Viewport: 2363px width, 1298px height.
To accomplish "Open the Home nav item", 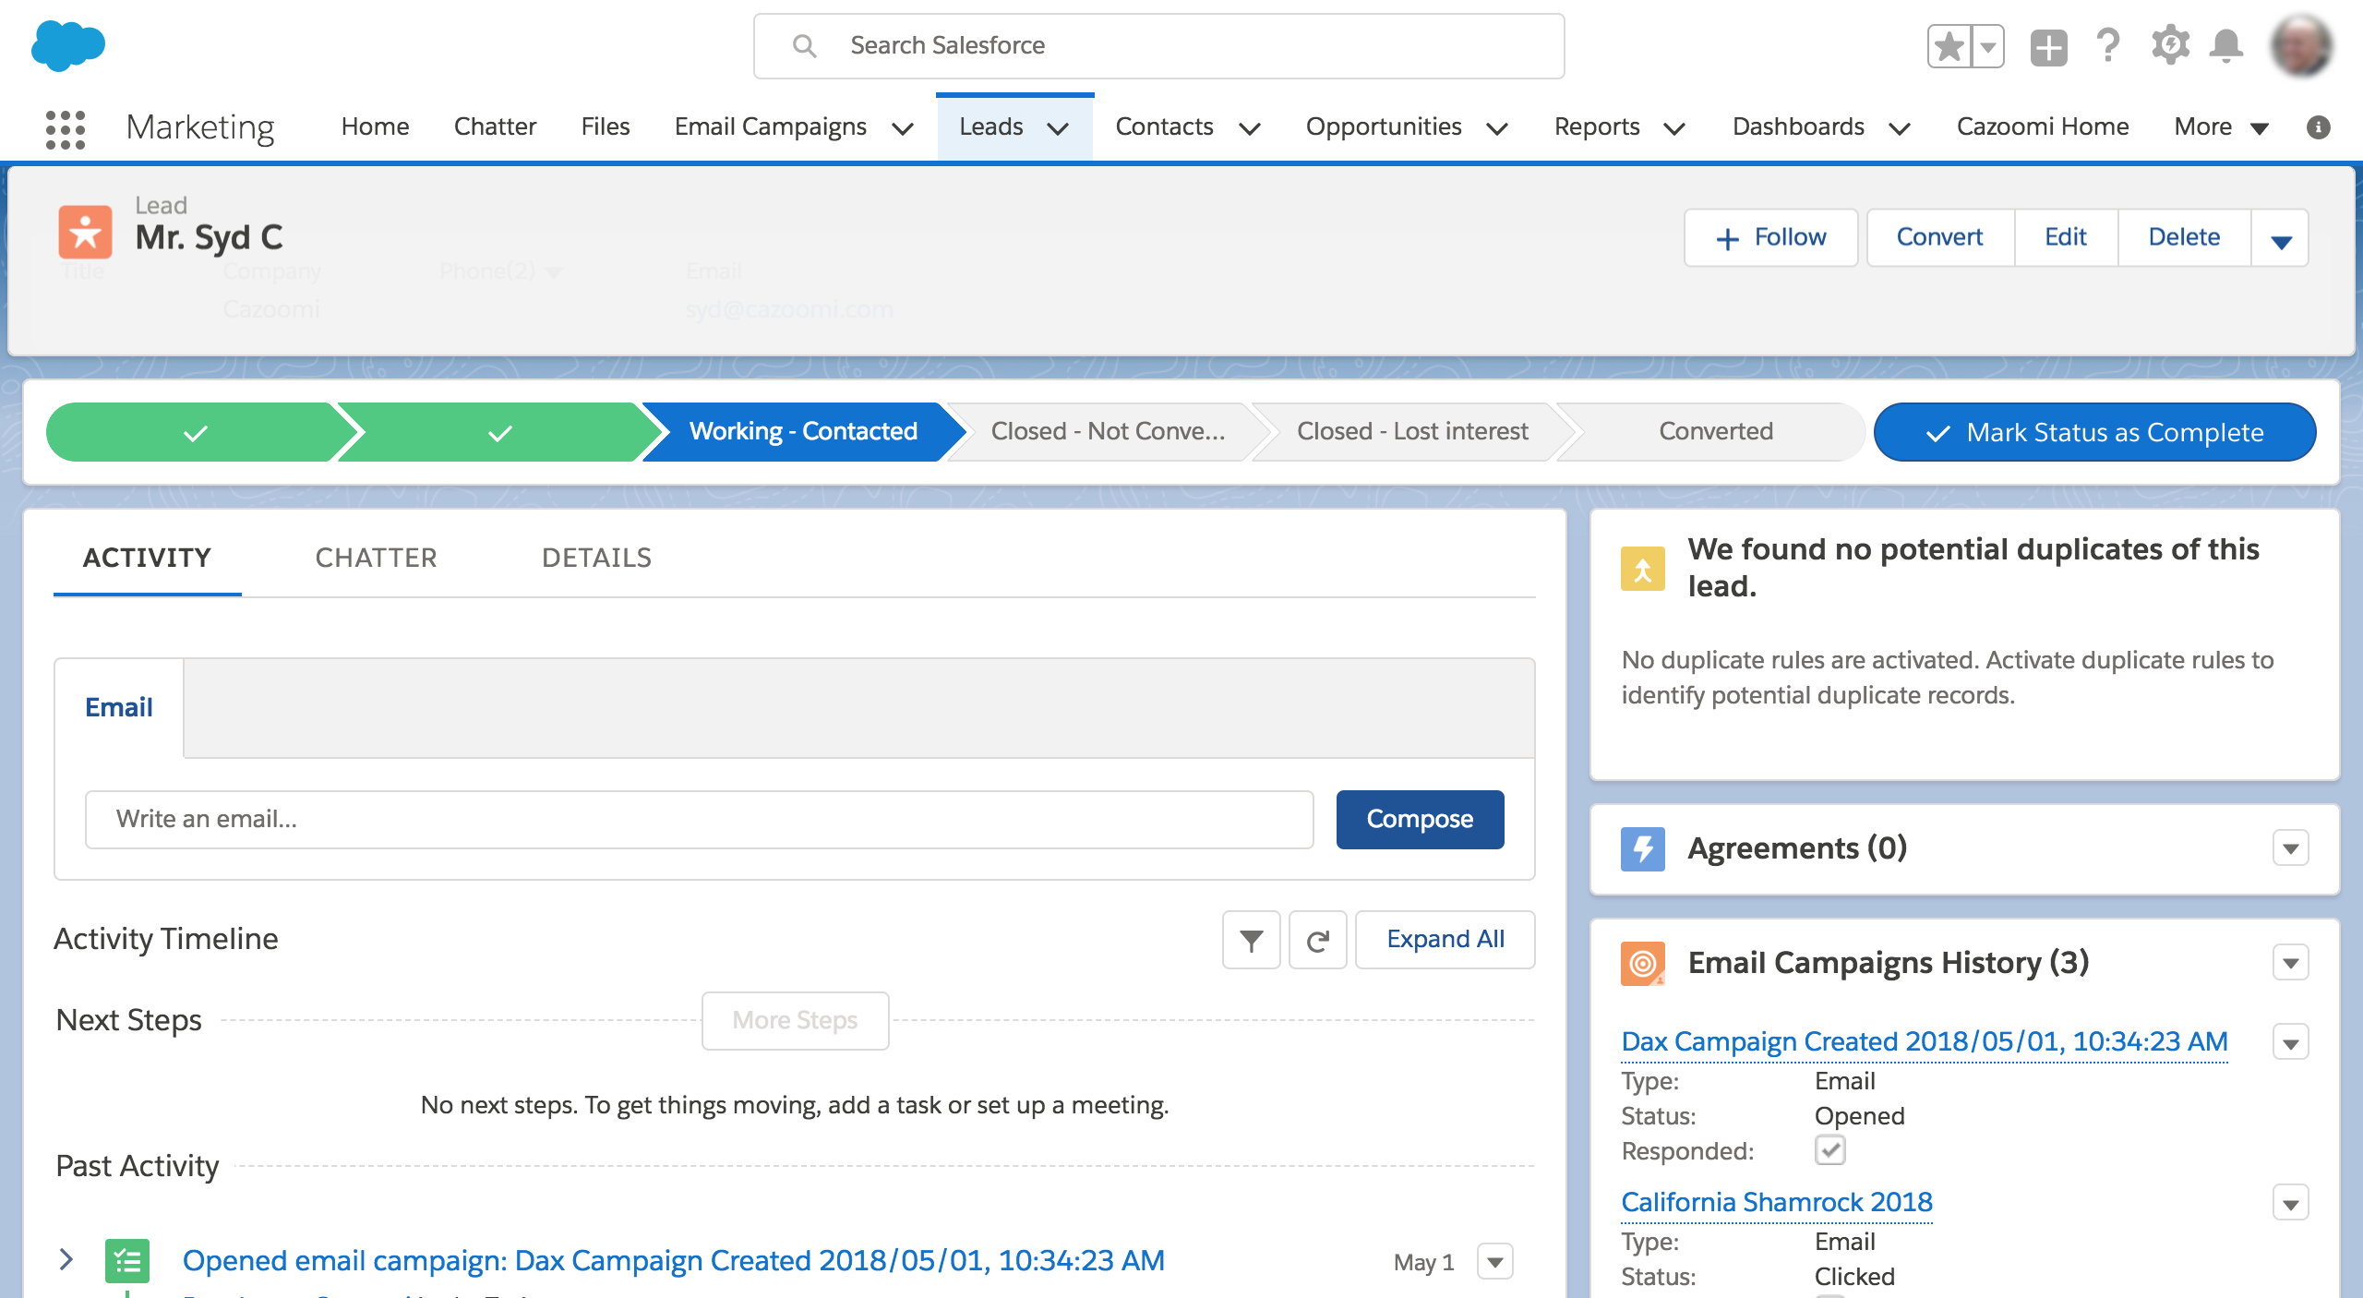I will 375,127.
